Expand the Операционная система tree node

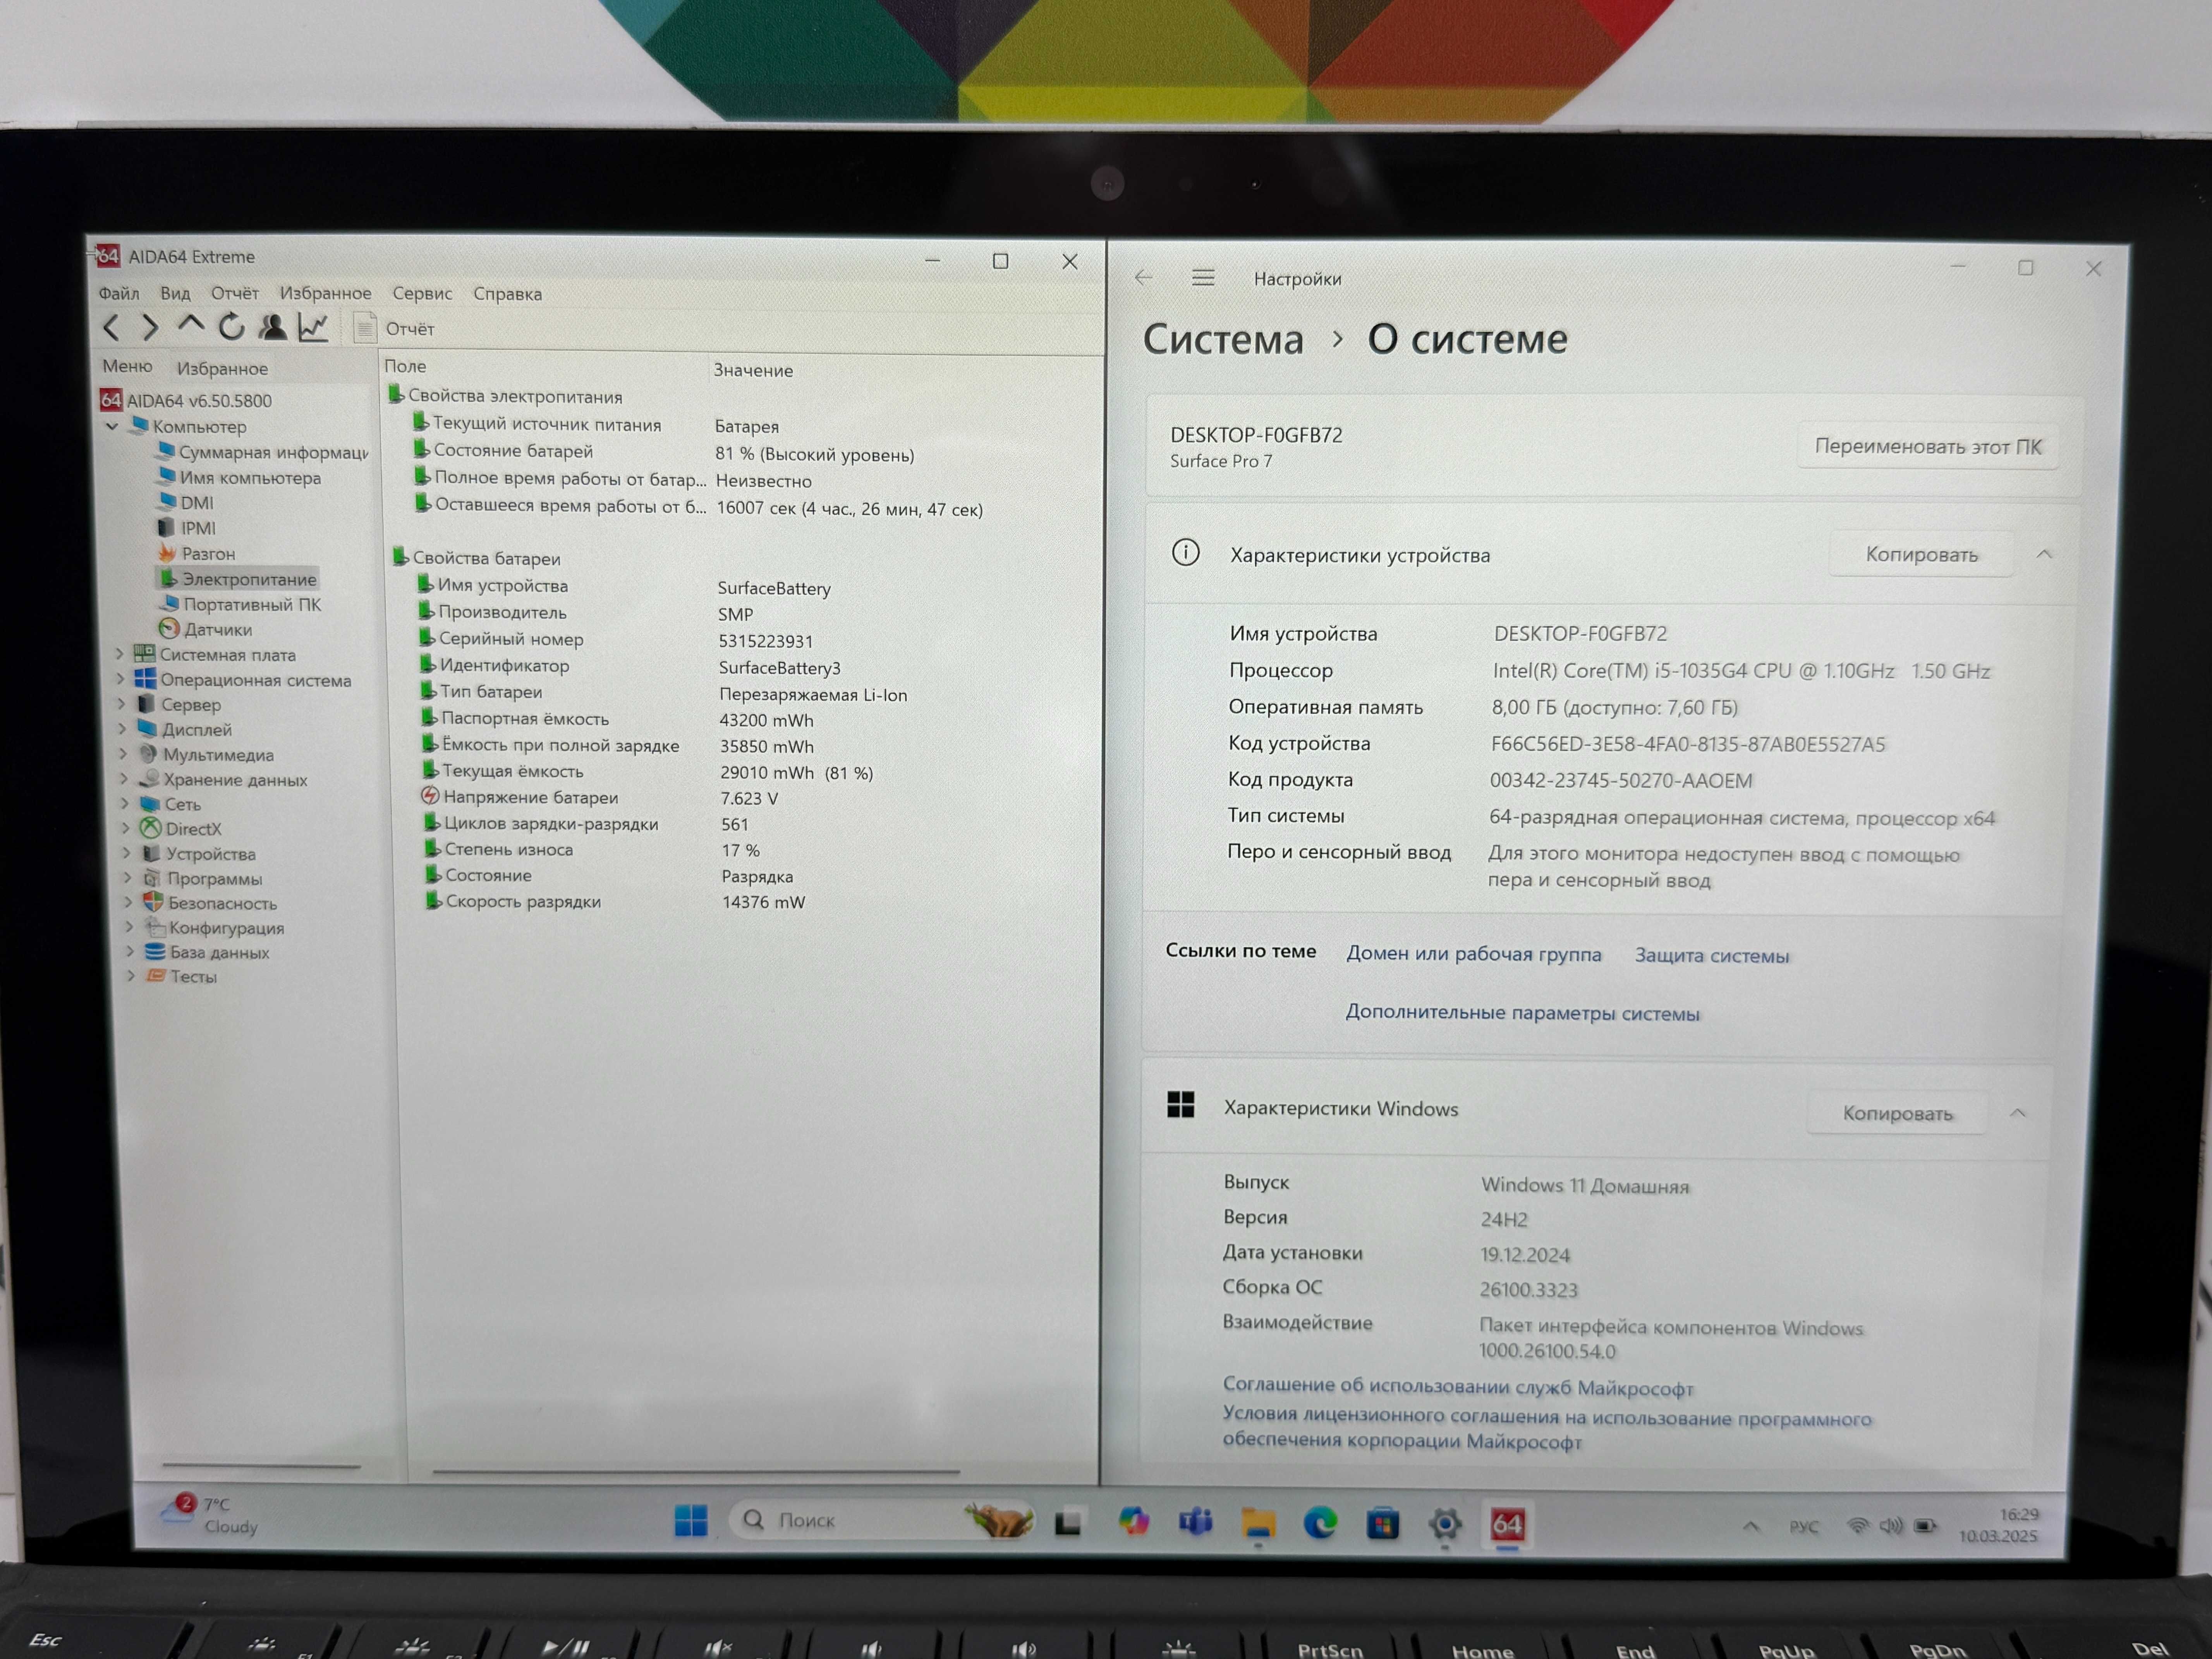click(x=121, y=679)
